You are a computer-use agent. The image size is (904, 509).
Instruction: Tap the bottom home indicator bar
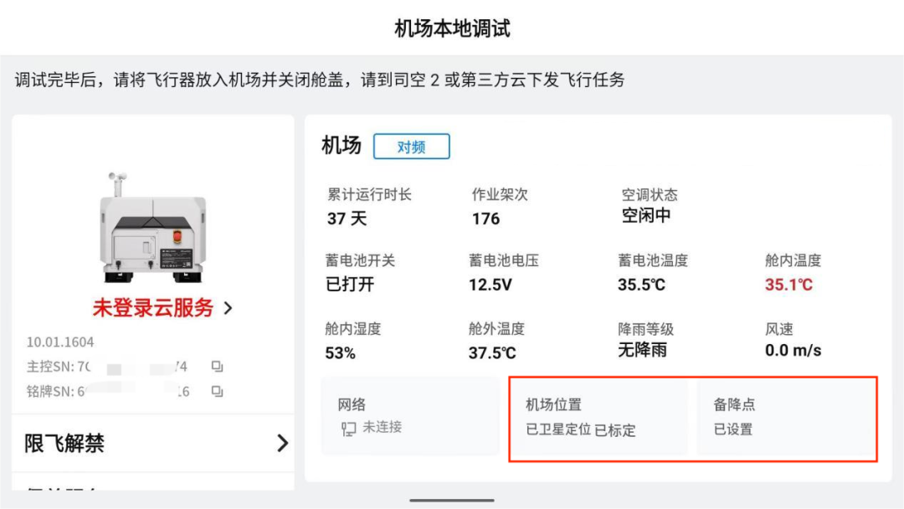[452, 501]
